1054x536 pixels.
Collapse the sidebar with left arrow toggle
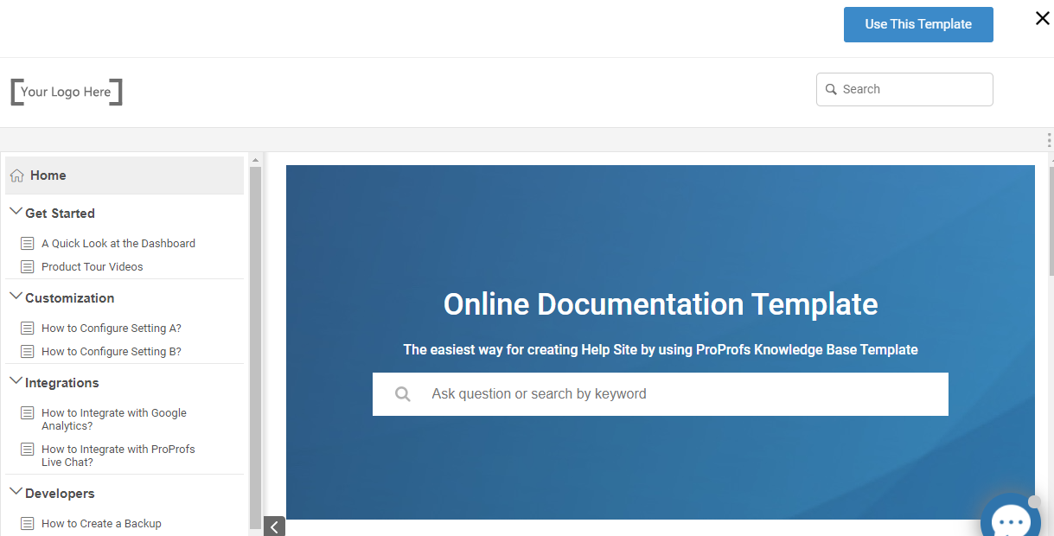click(274, 526)
